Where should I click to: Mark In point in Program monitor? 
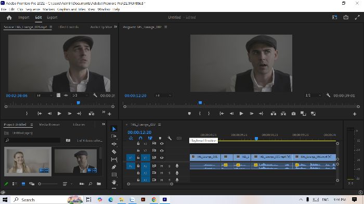pyautogui.click(x=200, y=114)
